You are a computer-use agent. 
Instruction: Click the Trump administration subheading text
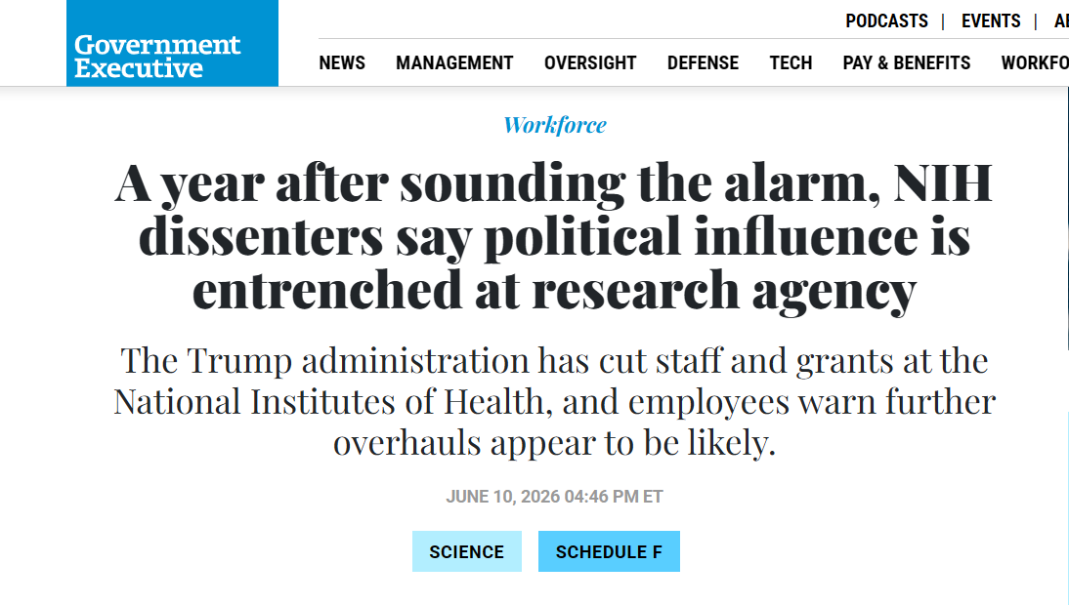pos(554,401)
